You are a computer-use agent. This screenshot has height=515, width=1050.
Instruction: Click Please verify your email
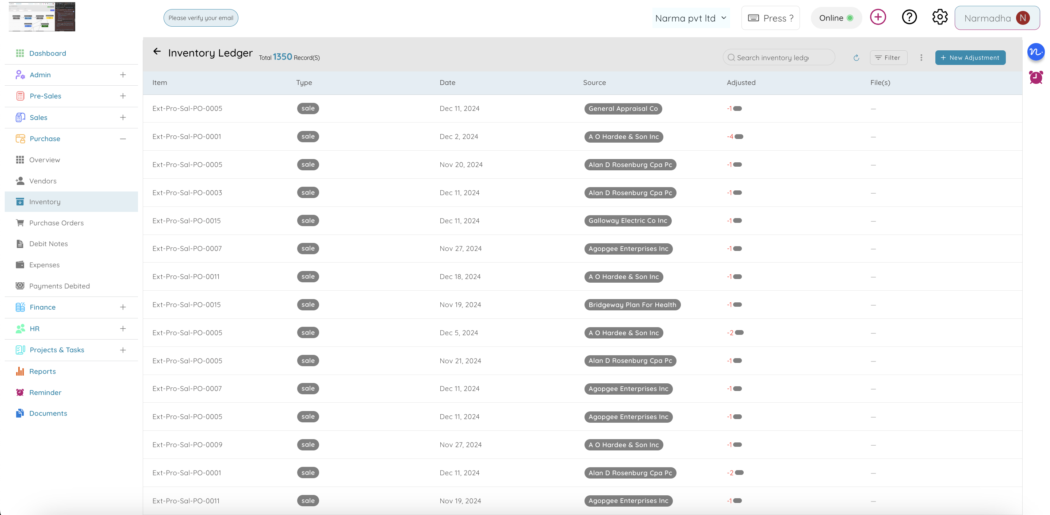coord(200,18)
